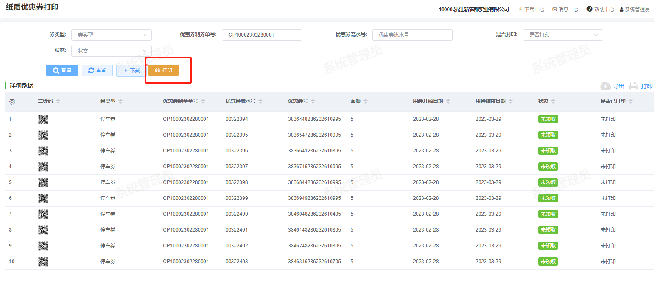Open 下载中心 in the top bar

(x=531, y=10)
